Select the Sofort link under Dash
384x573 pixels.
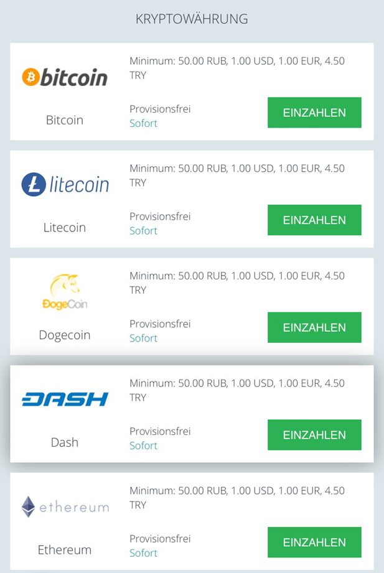coord(143,445)
